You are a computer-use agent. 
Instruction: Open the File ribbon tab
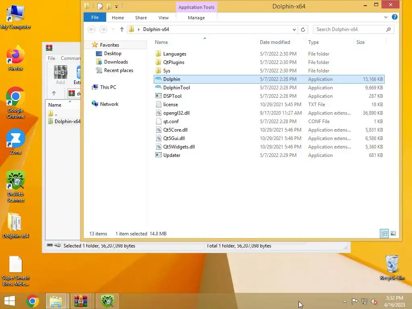pos(95,17)
